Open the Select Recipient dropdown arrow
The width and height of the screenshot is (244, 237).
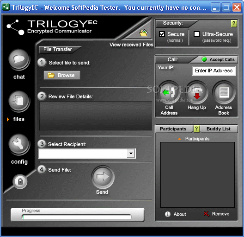pyautogui.click(x=131, y=154)
